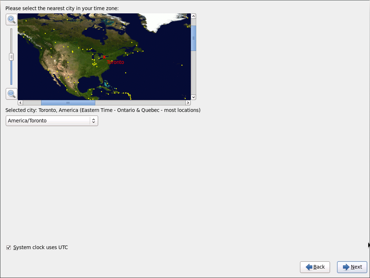The width and height of the screenshot is (370, 278).
Task: Proceed with the Next button
Action: click(x=352, y=267)
